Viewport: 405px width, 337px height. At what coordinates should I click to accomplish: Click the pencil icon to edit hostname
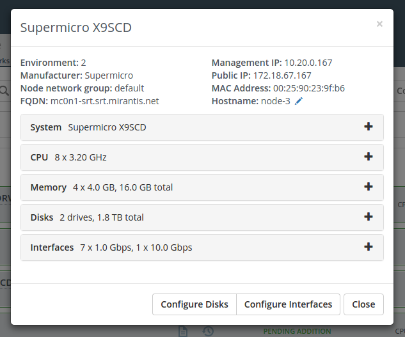click(x=299, y=101)
